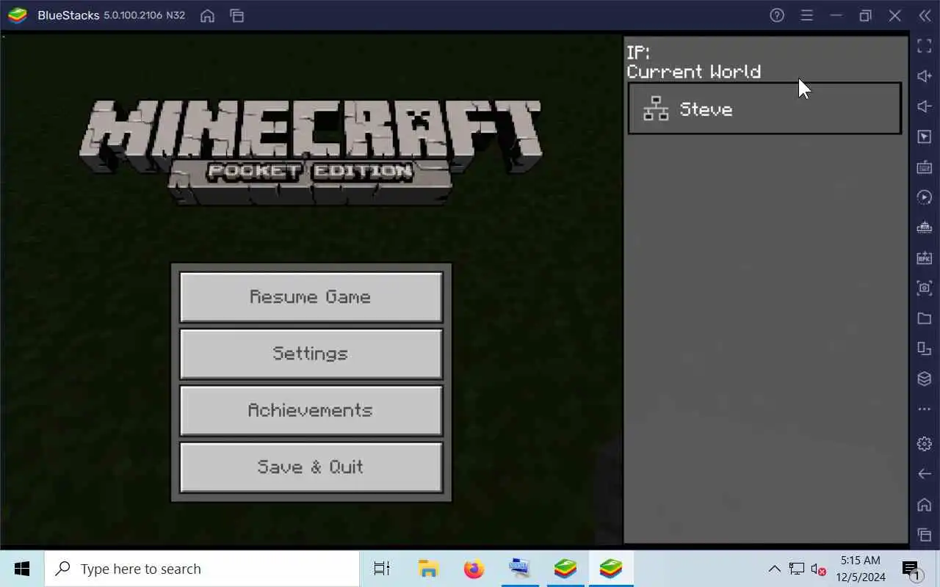Click the network tray icon
The image size is (940, 587).
(796, 569)
